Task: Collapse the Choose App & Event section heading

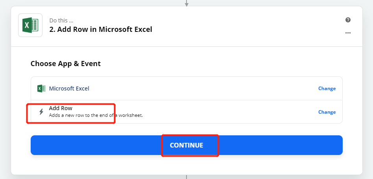Action: point(66,64)
